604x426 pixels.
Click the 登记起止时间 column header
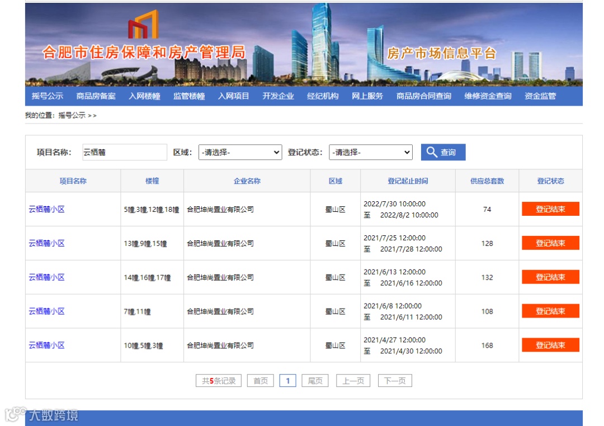click(x=408, y=181)
